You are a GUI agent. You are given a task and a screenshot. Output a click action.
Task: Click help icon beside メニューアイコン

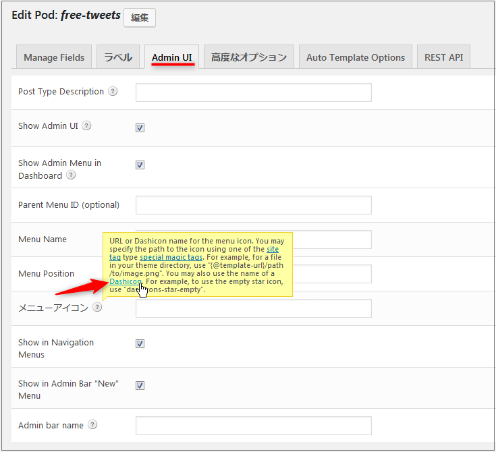97,307
